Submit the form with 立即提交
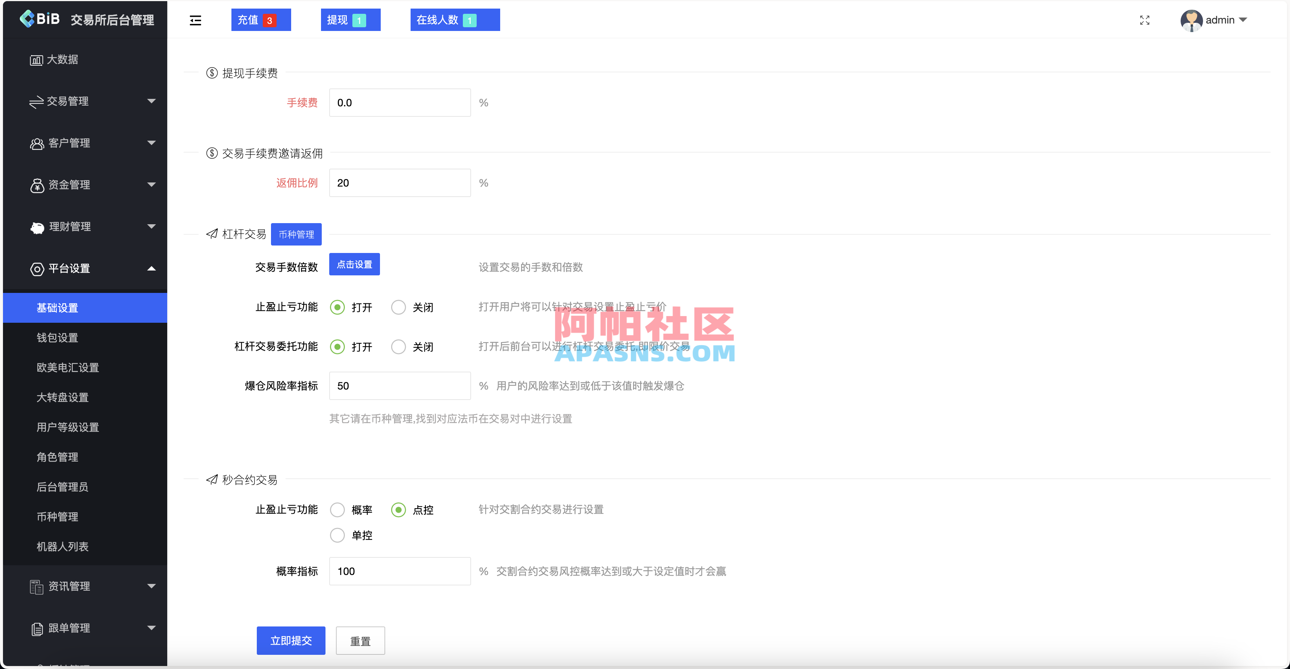The image size is (1290, 669). click(290, 641)
